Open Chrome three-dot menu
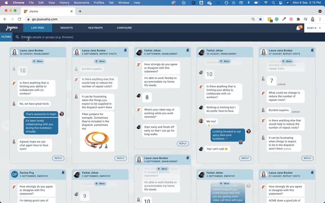The height and width of the screenshot is (203, 325). point(320,19)
